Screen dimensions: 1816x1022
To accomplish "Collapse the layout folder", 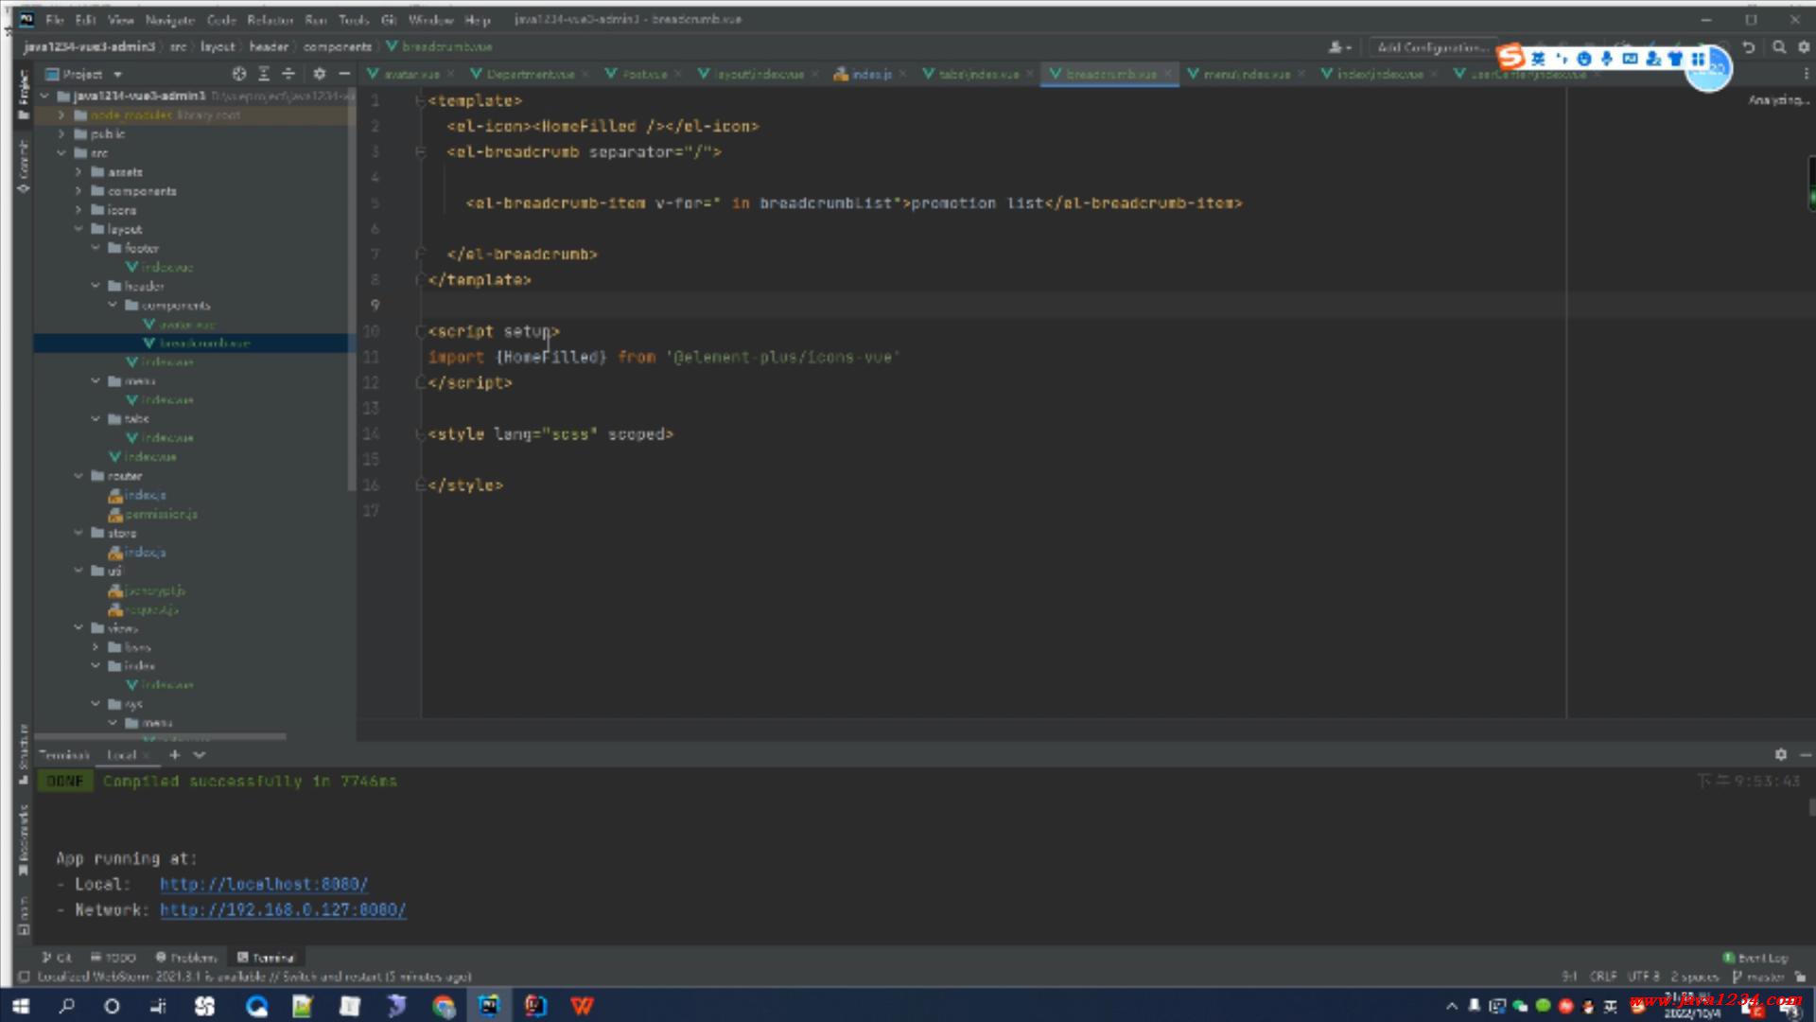I will click(x=79, y=228).
